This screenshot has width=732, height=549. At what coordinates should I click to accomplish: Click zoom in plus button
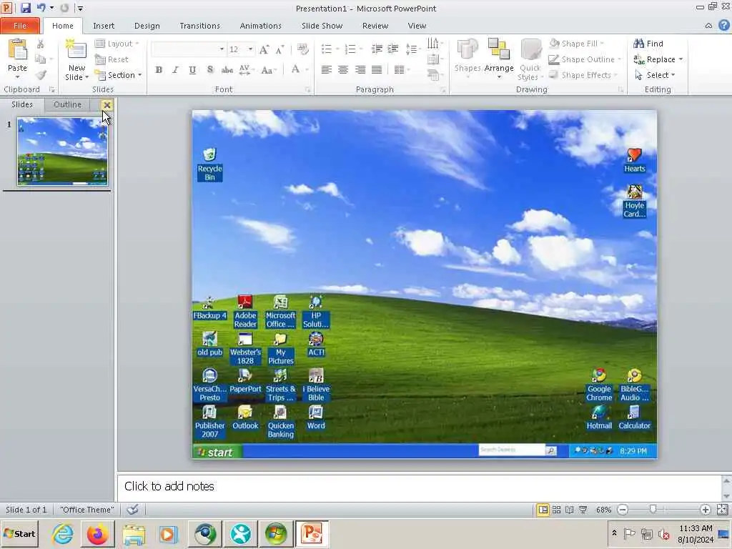[706, 510]
